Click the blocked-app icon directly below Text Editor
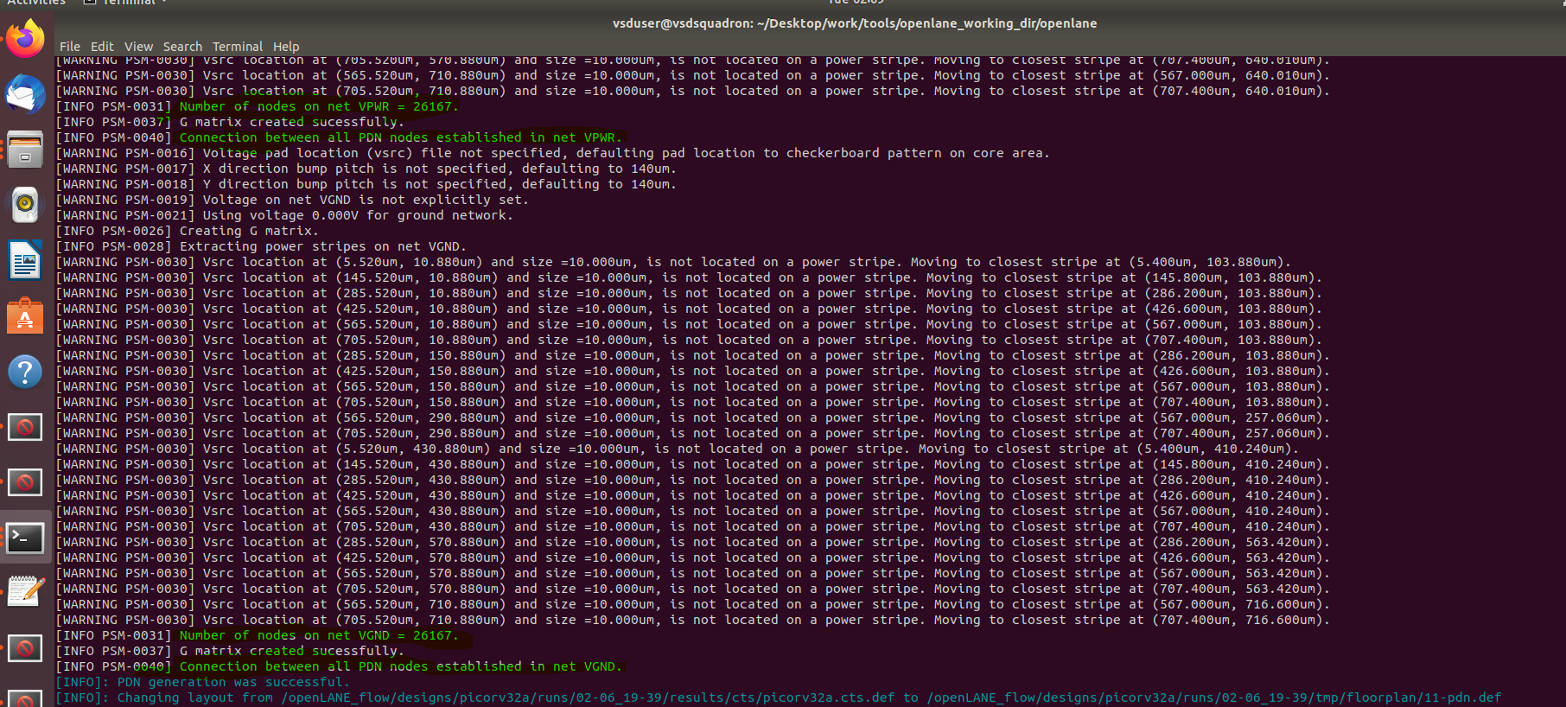This screenshot has width=1566, height=707. [x=25, y=648]
